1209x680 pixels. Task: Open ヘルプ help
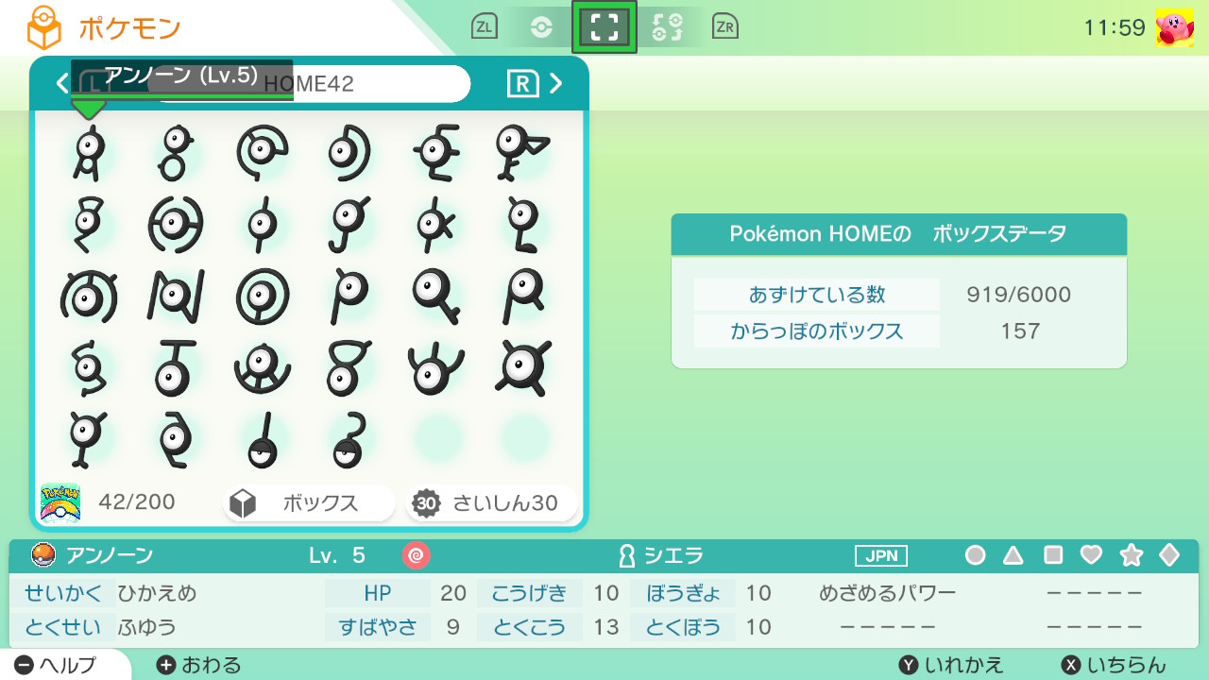pos(57,665)
